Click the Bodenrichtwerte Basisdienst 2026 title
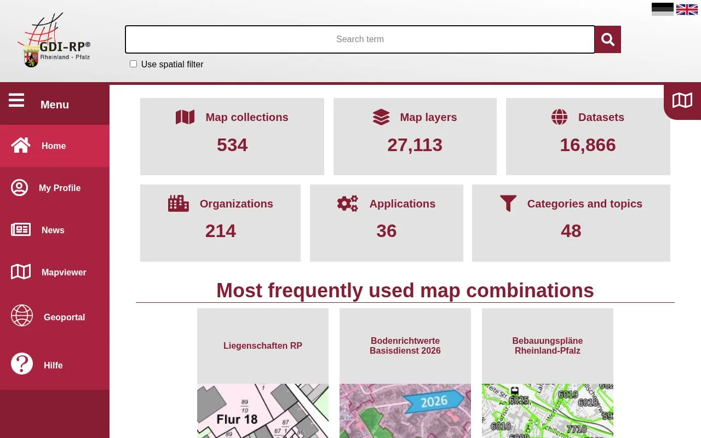This screenshot has width=701, height=438. (405, 346)
